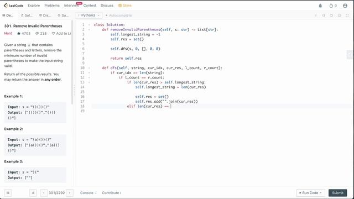This screenshot has width=354, height=199.
Task: Open the Python3 language dropdown
Action: click(89, 15)
